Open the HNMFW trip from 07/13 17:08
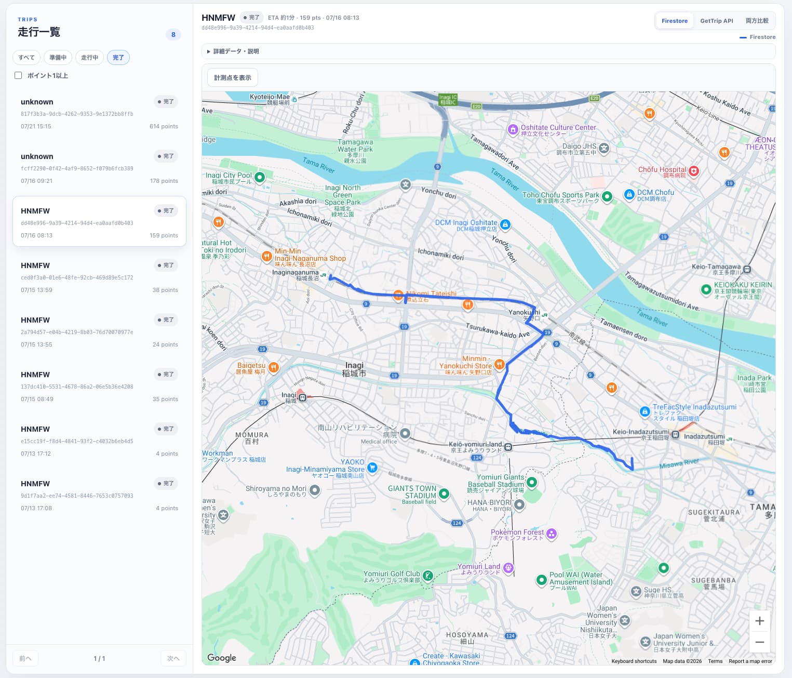792x678 pixels. [x=100, y=494]
